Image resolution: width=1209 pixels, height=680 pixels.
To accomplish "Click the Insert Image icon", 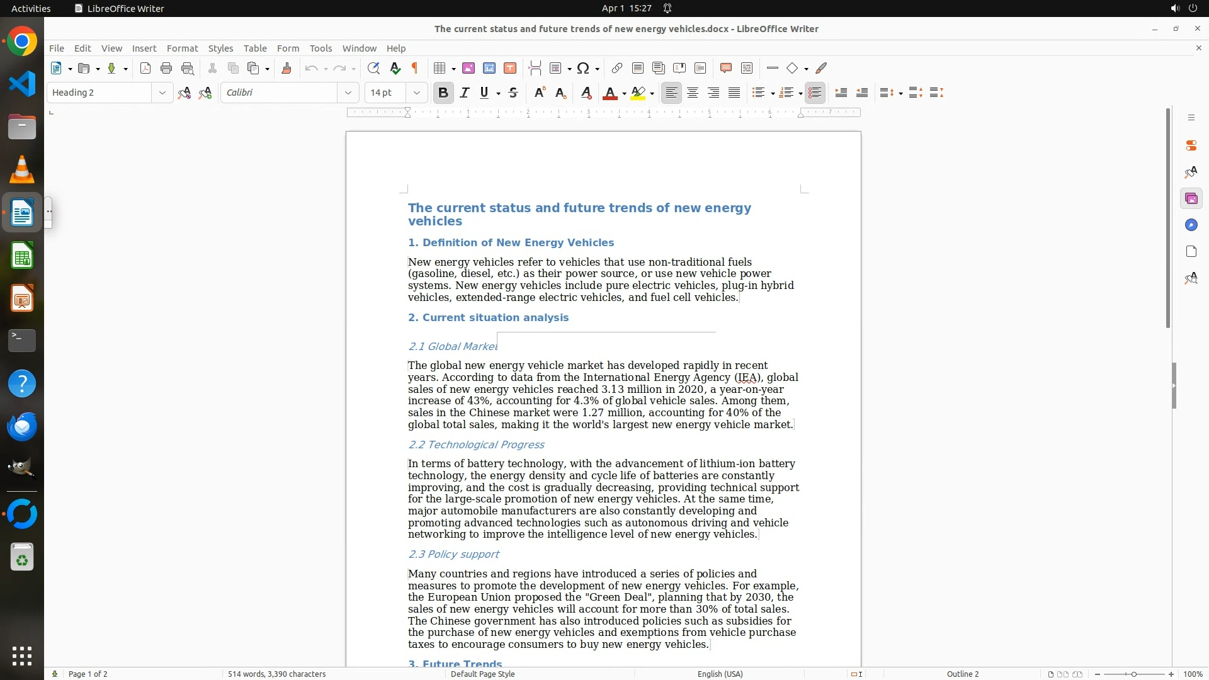I will [468, 69].
